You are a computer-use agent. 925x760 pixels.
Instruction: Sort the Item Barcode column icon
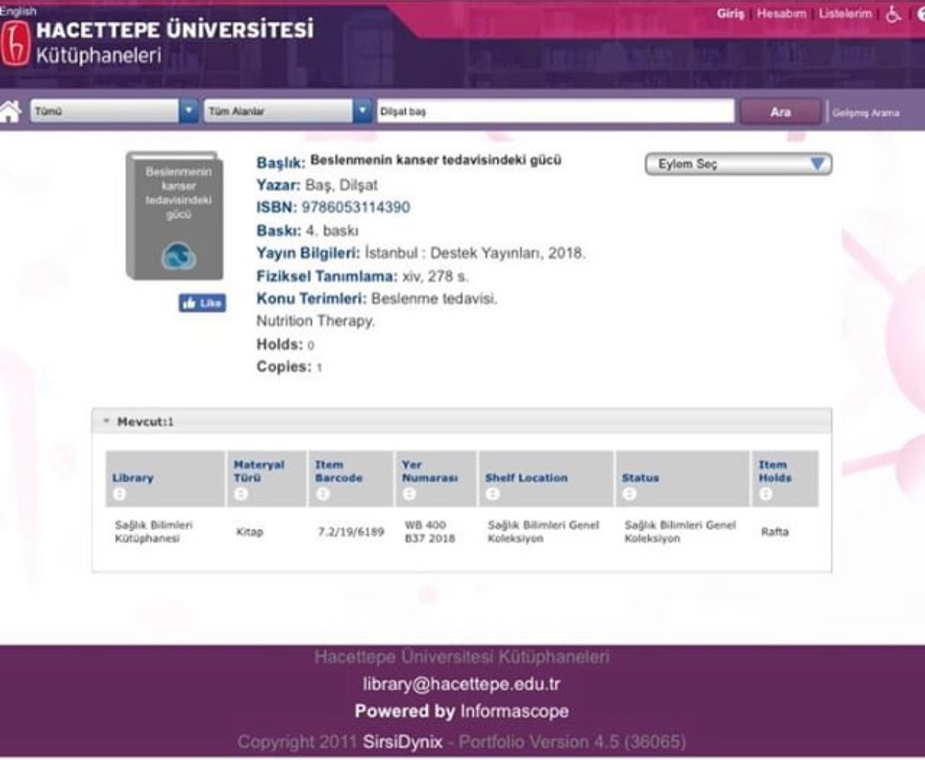pyautogui.click(x=322, y=494)
